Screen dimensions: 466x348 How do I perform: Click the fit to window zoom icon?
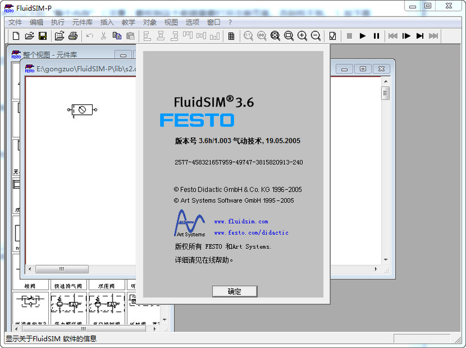(275, 36)
